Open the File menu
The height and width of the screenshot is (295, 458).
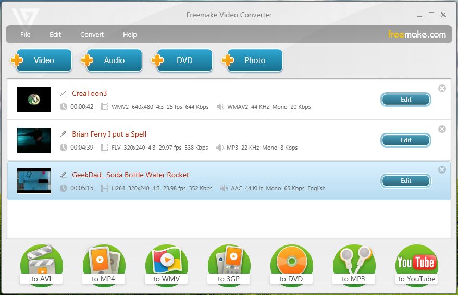point(26,34)
